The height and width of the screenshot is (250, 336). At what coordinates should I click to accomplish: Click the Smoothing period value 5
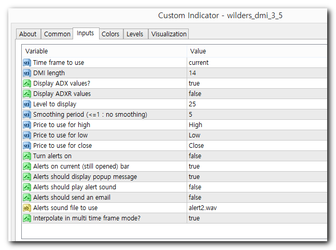[x=191, y=115]
